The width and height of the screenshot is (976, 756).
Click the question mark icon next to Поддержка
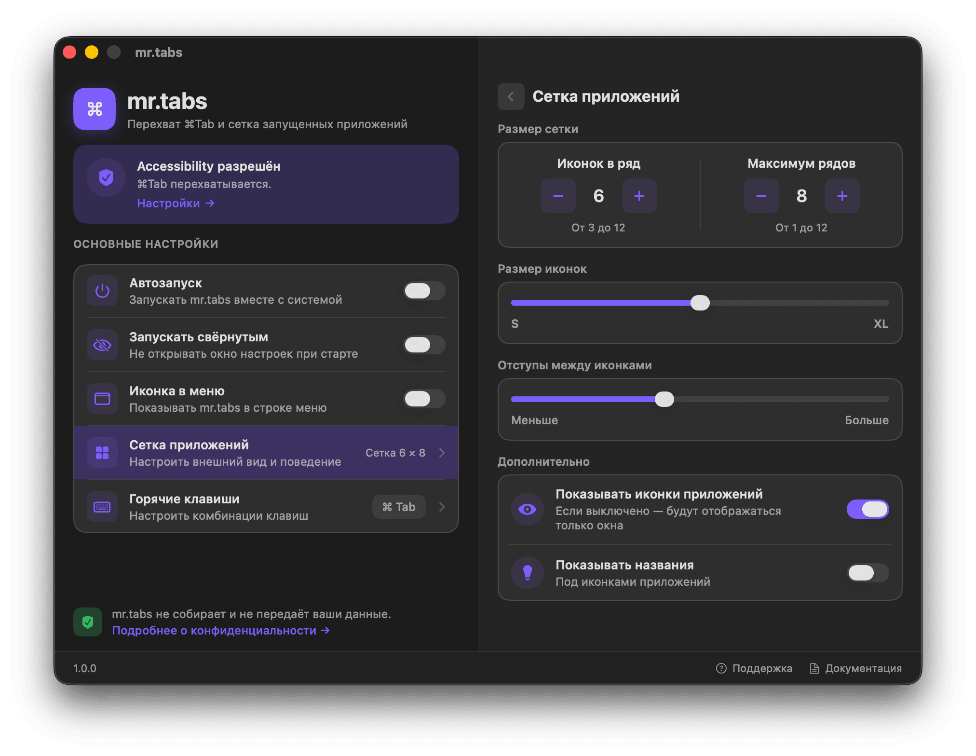pyautogui.click(x=721, y=668)
